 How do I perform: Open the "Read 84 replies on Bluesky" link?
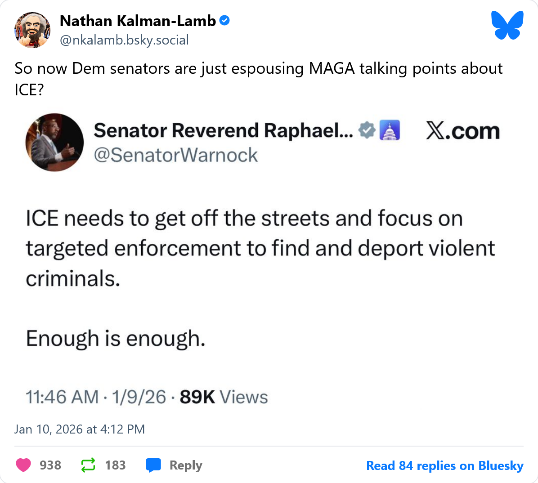coord(444,465)
